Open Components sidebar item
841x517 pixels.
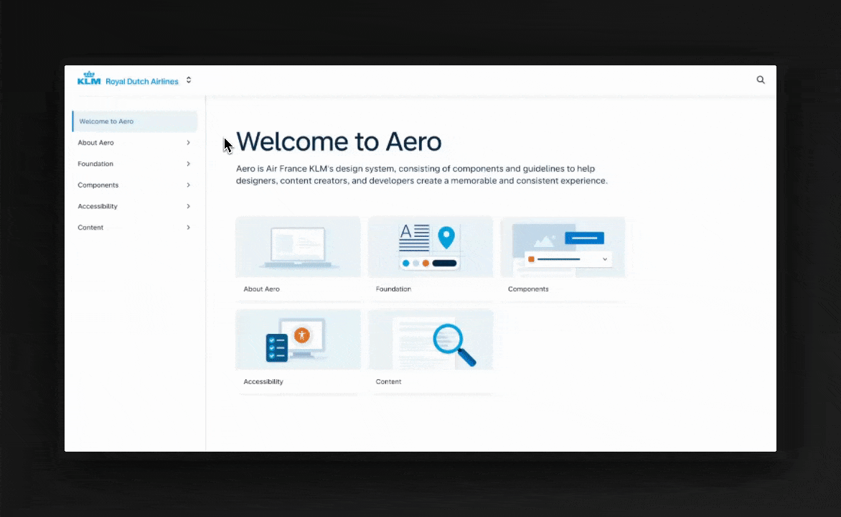coord(135,185)
